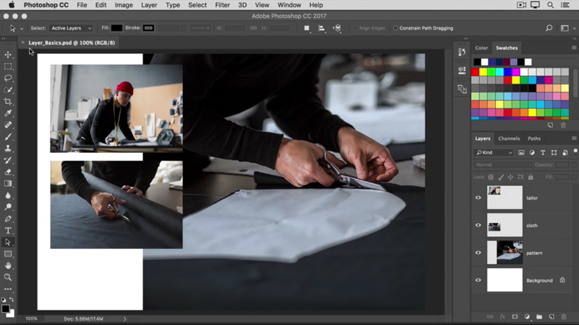The height and width of the screenshot is (325, 579).
Task: Select the Hand tool
Action: click(8, 265)
